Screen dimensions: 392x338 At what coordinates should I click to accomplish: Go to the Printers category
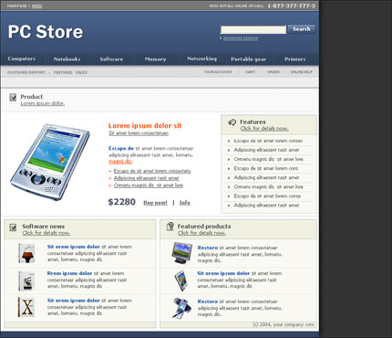coord(295,59)
